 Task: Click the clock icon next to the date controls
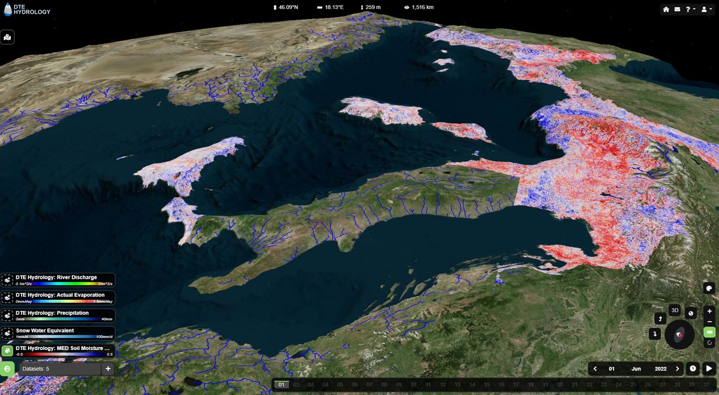coord(693,368)
